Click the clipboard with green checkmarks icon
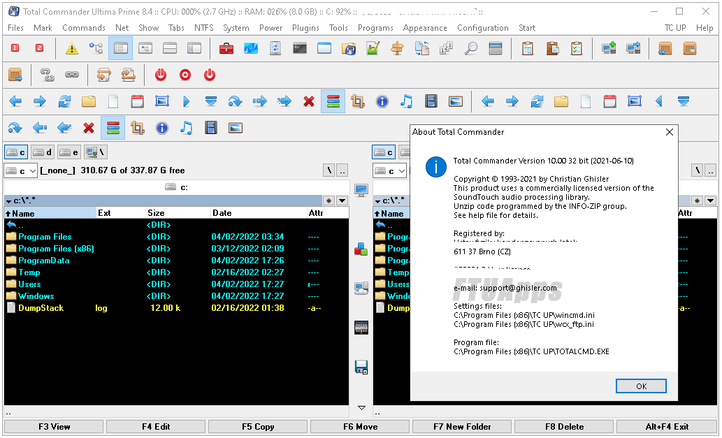The image size is (722, 438). pos(577,48)
